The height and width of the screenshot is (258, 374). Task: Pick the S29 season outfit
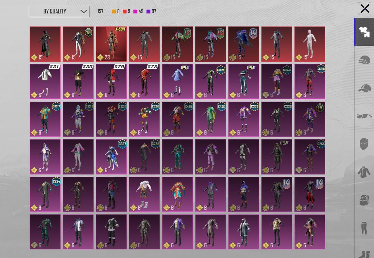111,82
